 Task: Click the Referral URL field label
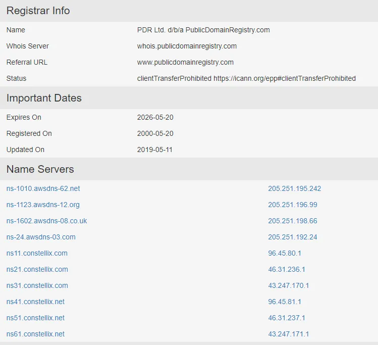(27, 62)
